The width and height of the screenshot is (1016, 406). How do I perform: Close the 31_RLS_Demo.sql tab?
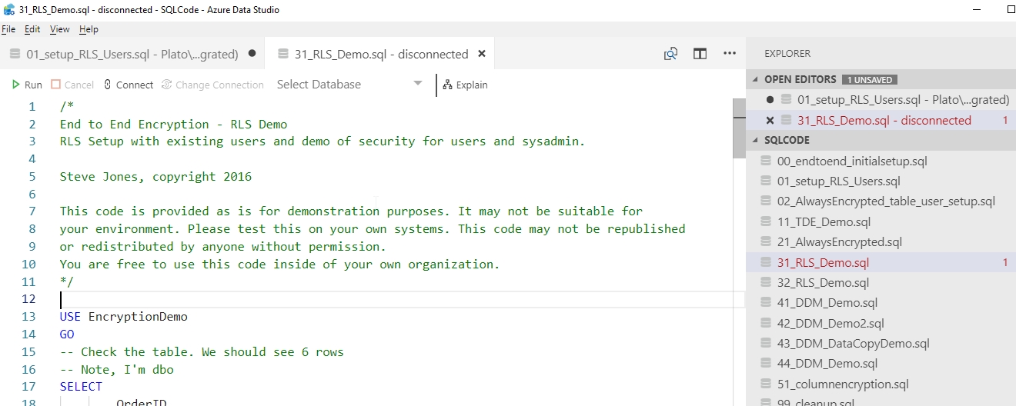(x=482, y=54)
